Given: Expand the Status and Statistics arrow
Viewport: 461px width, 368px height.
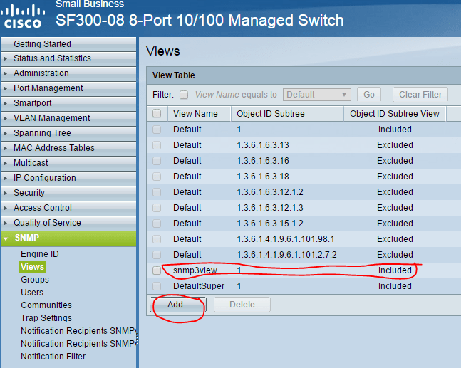Looking at the screenshot, I should (5, 58).
